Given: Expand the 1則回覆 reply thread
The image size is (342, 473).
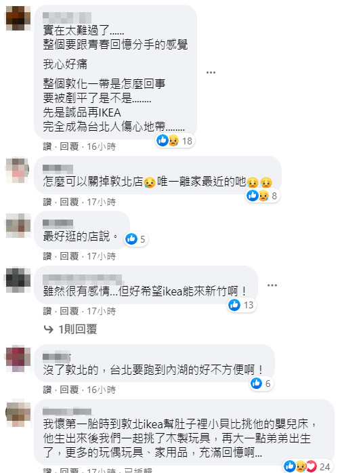Looking at the screenshot, I should coord(70,329).
